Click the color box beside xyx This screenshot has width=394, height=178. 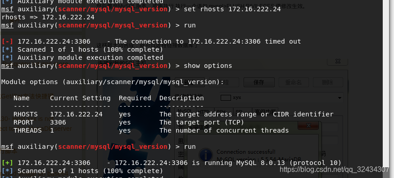click(x=226, y=98)
